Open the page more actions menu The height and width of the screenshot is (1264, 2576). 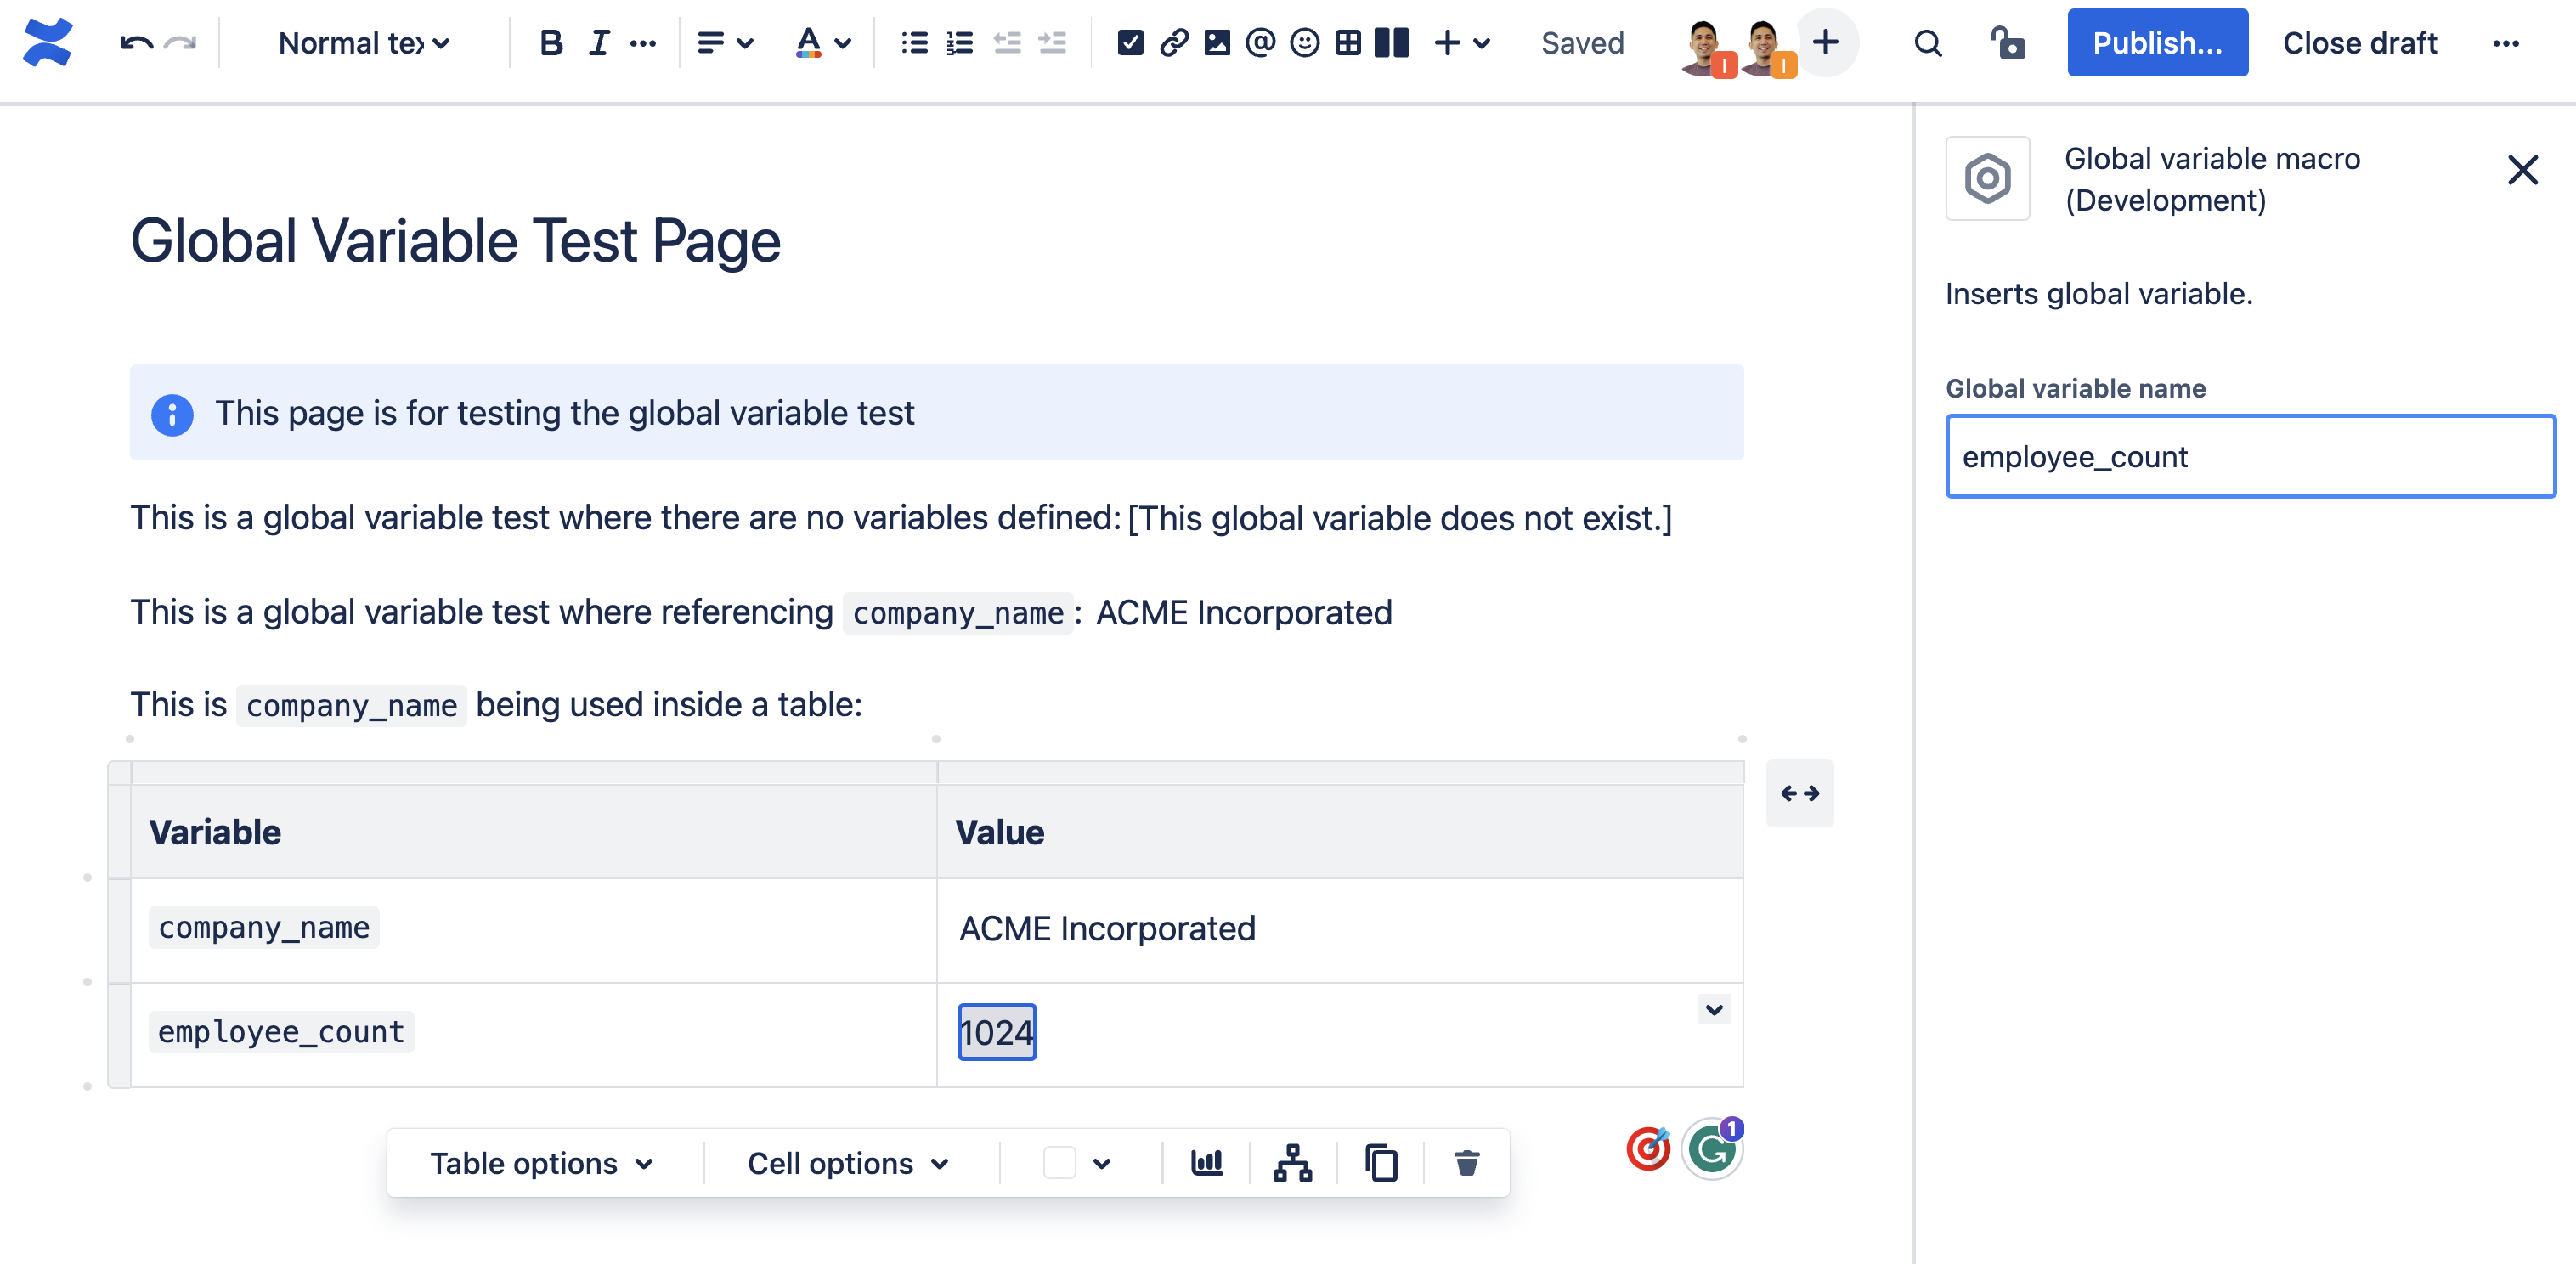2505,43
